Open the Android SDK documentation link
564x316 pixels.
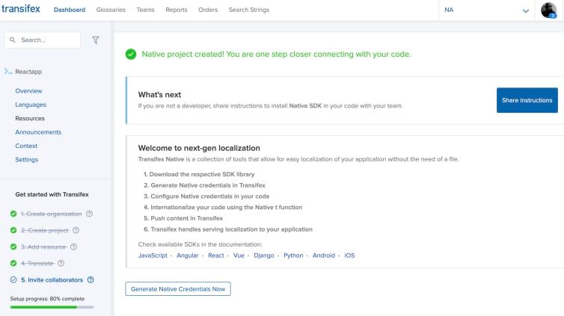[x=324, y=255]
